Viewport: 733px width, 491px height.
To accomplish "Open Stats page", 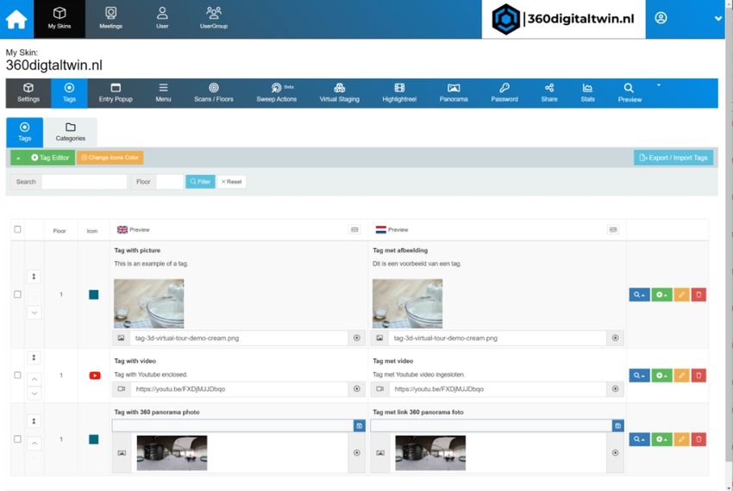I will coord(587,93).
